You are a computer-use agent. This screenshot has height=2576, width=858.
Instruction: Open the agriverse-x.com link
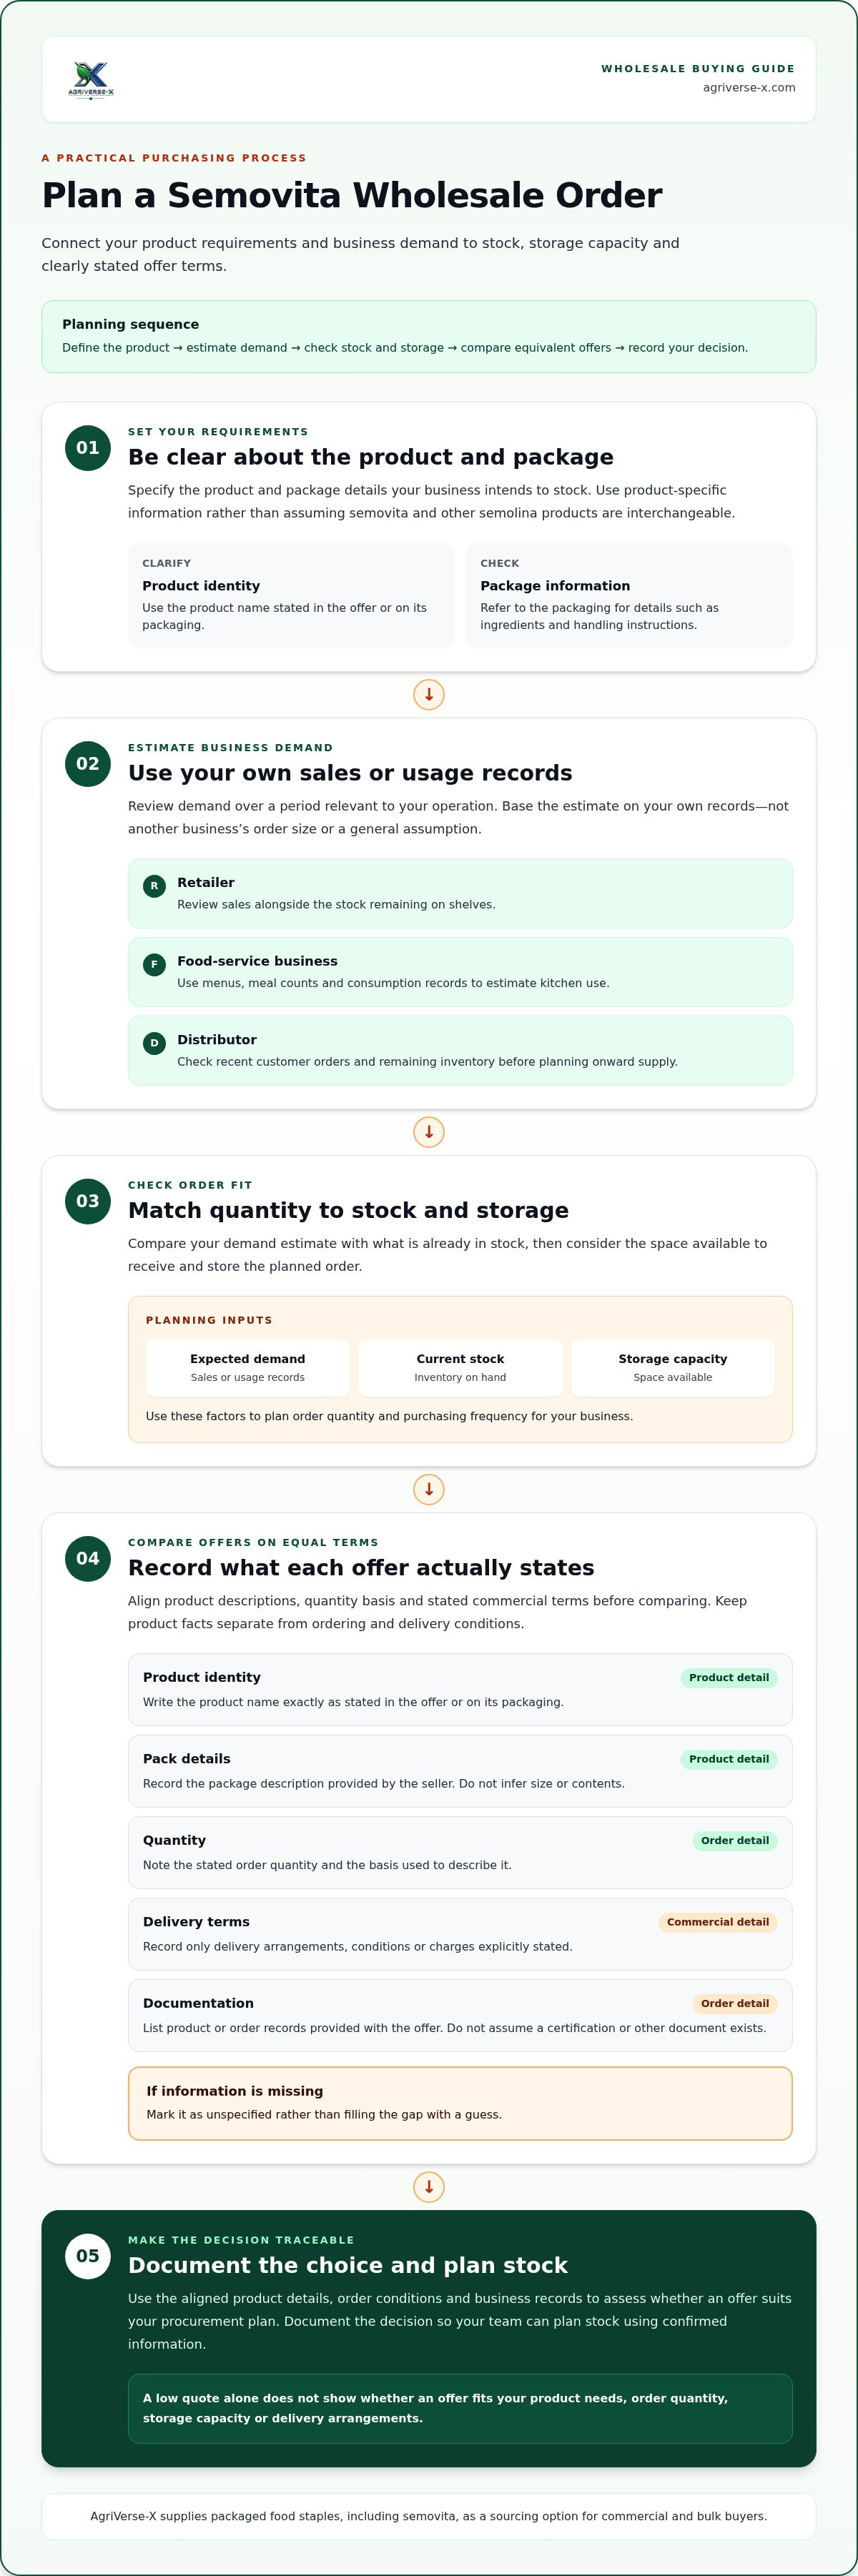click(x=749, y=88)
